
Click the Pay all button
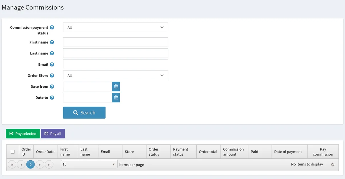click(x=53, y=134)
